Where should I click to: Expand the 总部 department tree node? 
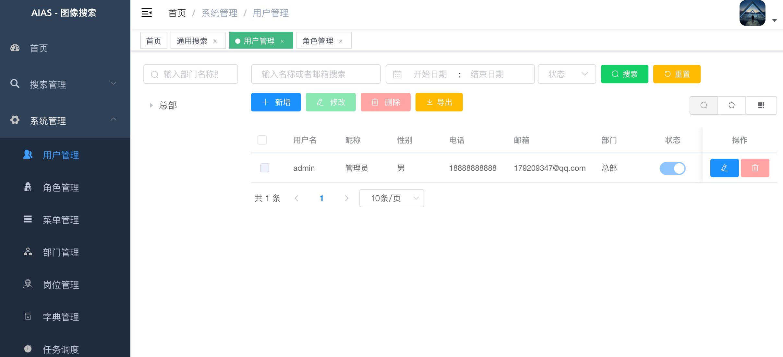(151, 105)
